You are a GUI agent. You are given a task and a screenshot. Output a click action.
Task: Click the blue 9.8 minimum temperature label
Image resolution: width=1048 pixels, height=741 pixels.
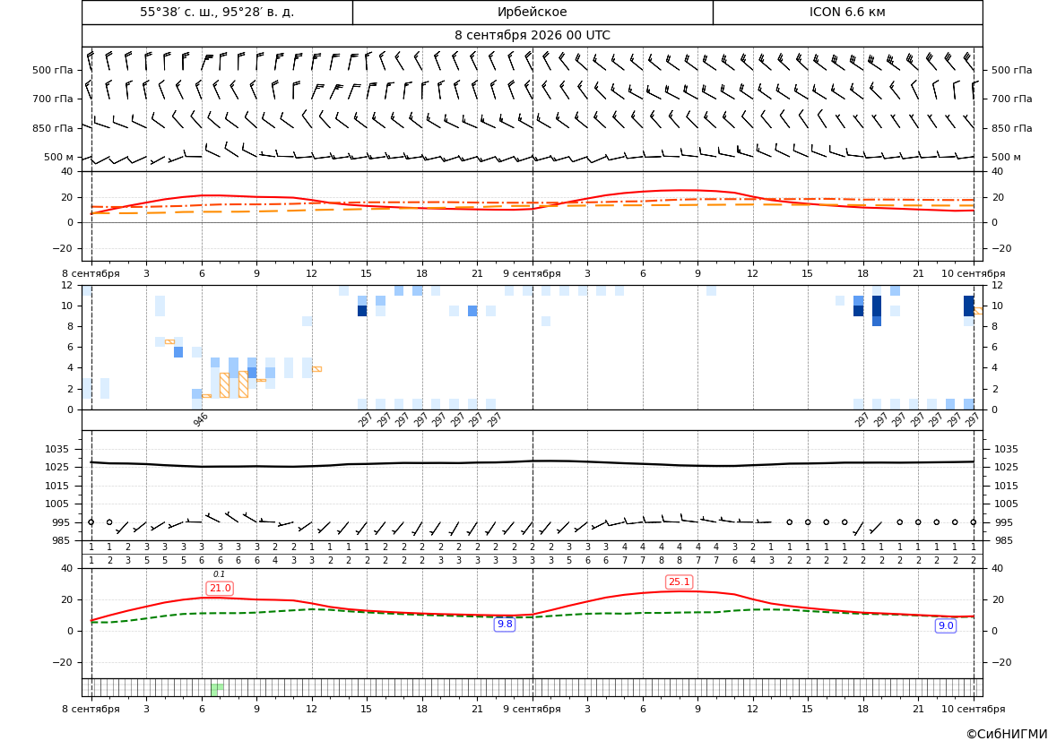(x=505, y=624)
